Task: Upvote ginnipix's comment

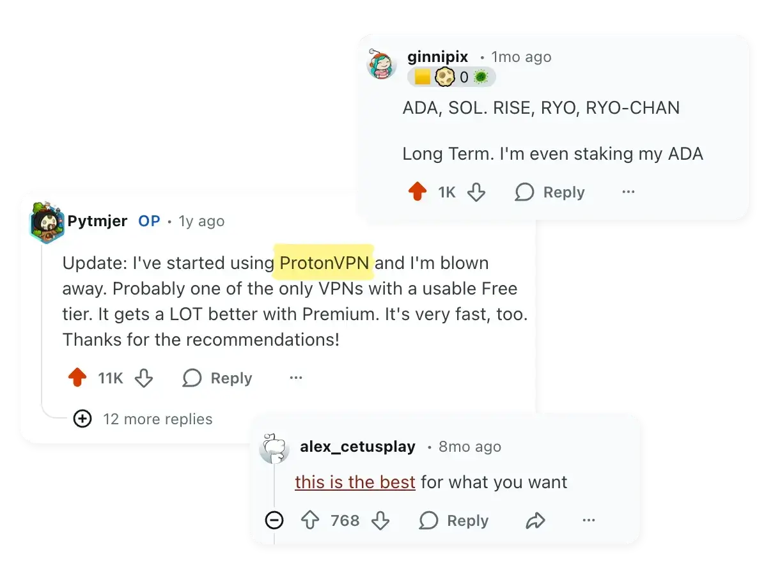Action: pyautogui.click(x=418, y=192)
